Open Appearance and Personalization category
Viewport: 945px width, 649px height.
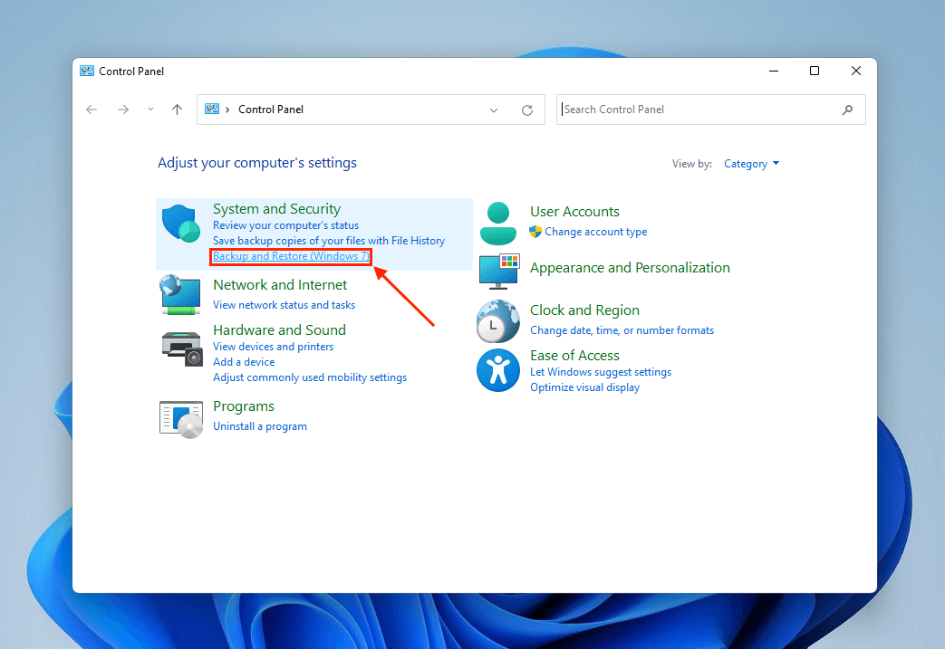(630, 268)
